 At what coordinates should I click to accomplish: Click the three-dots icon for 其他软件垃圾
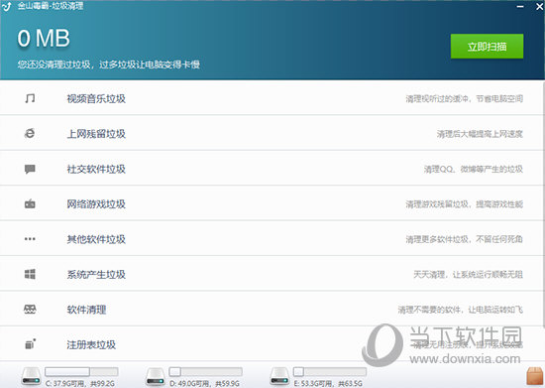click(x=30, y=239)
